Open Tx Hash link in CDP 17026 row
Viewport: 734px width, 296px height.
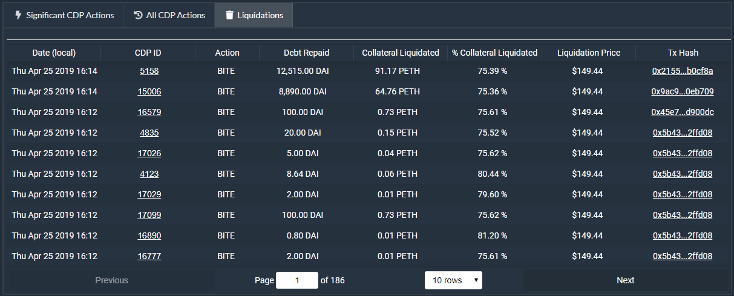click(683, 153)
